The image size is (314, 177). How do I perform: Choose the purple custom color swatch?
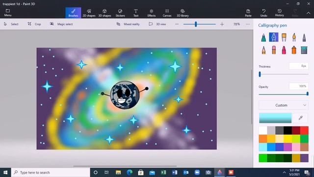tap(304, 158)
